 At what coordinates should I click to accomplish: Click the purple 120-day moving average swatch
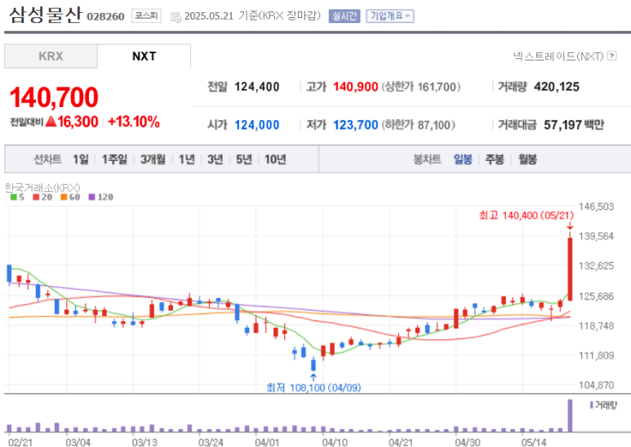point(91,197)
